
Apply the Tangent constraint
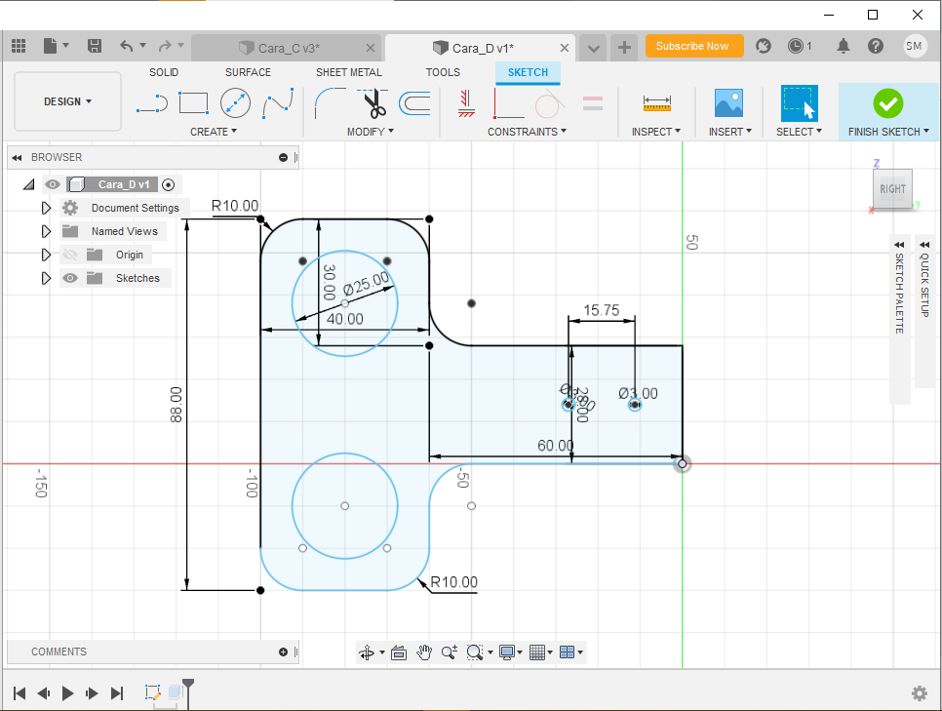click(x=549, y=103)
